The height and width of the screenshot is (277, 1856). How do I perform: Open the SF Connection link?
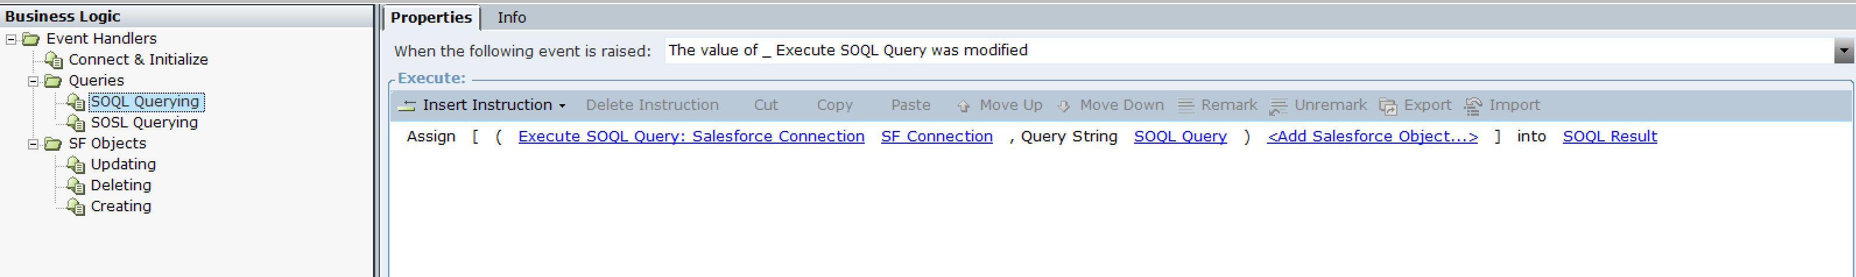tap(936, 136)
